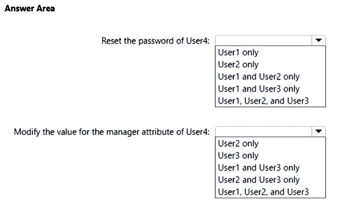339x209 pixels.
Task: Click the 'Answer Area' heading
Action: pos(29,9)
